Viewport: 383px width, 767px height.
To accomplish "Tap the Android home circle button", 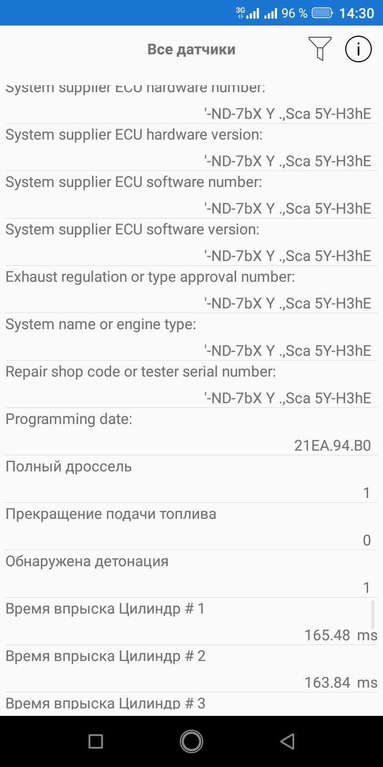I will point(191,741).
